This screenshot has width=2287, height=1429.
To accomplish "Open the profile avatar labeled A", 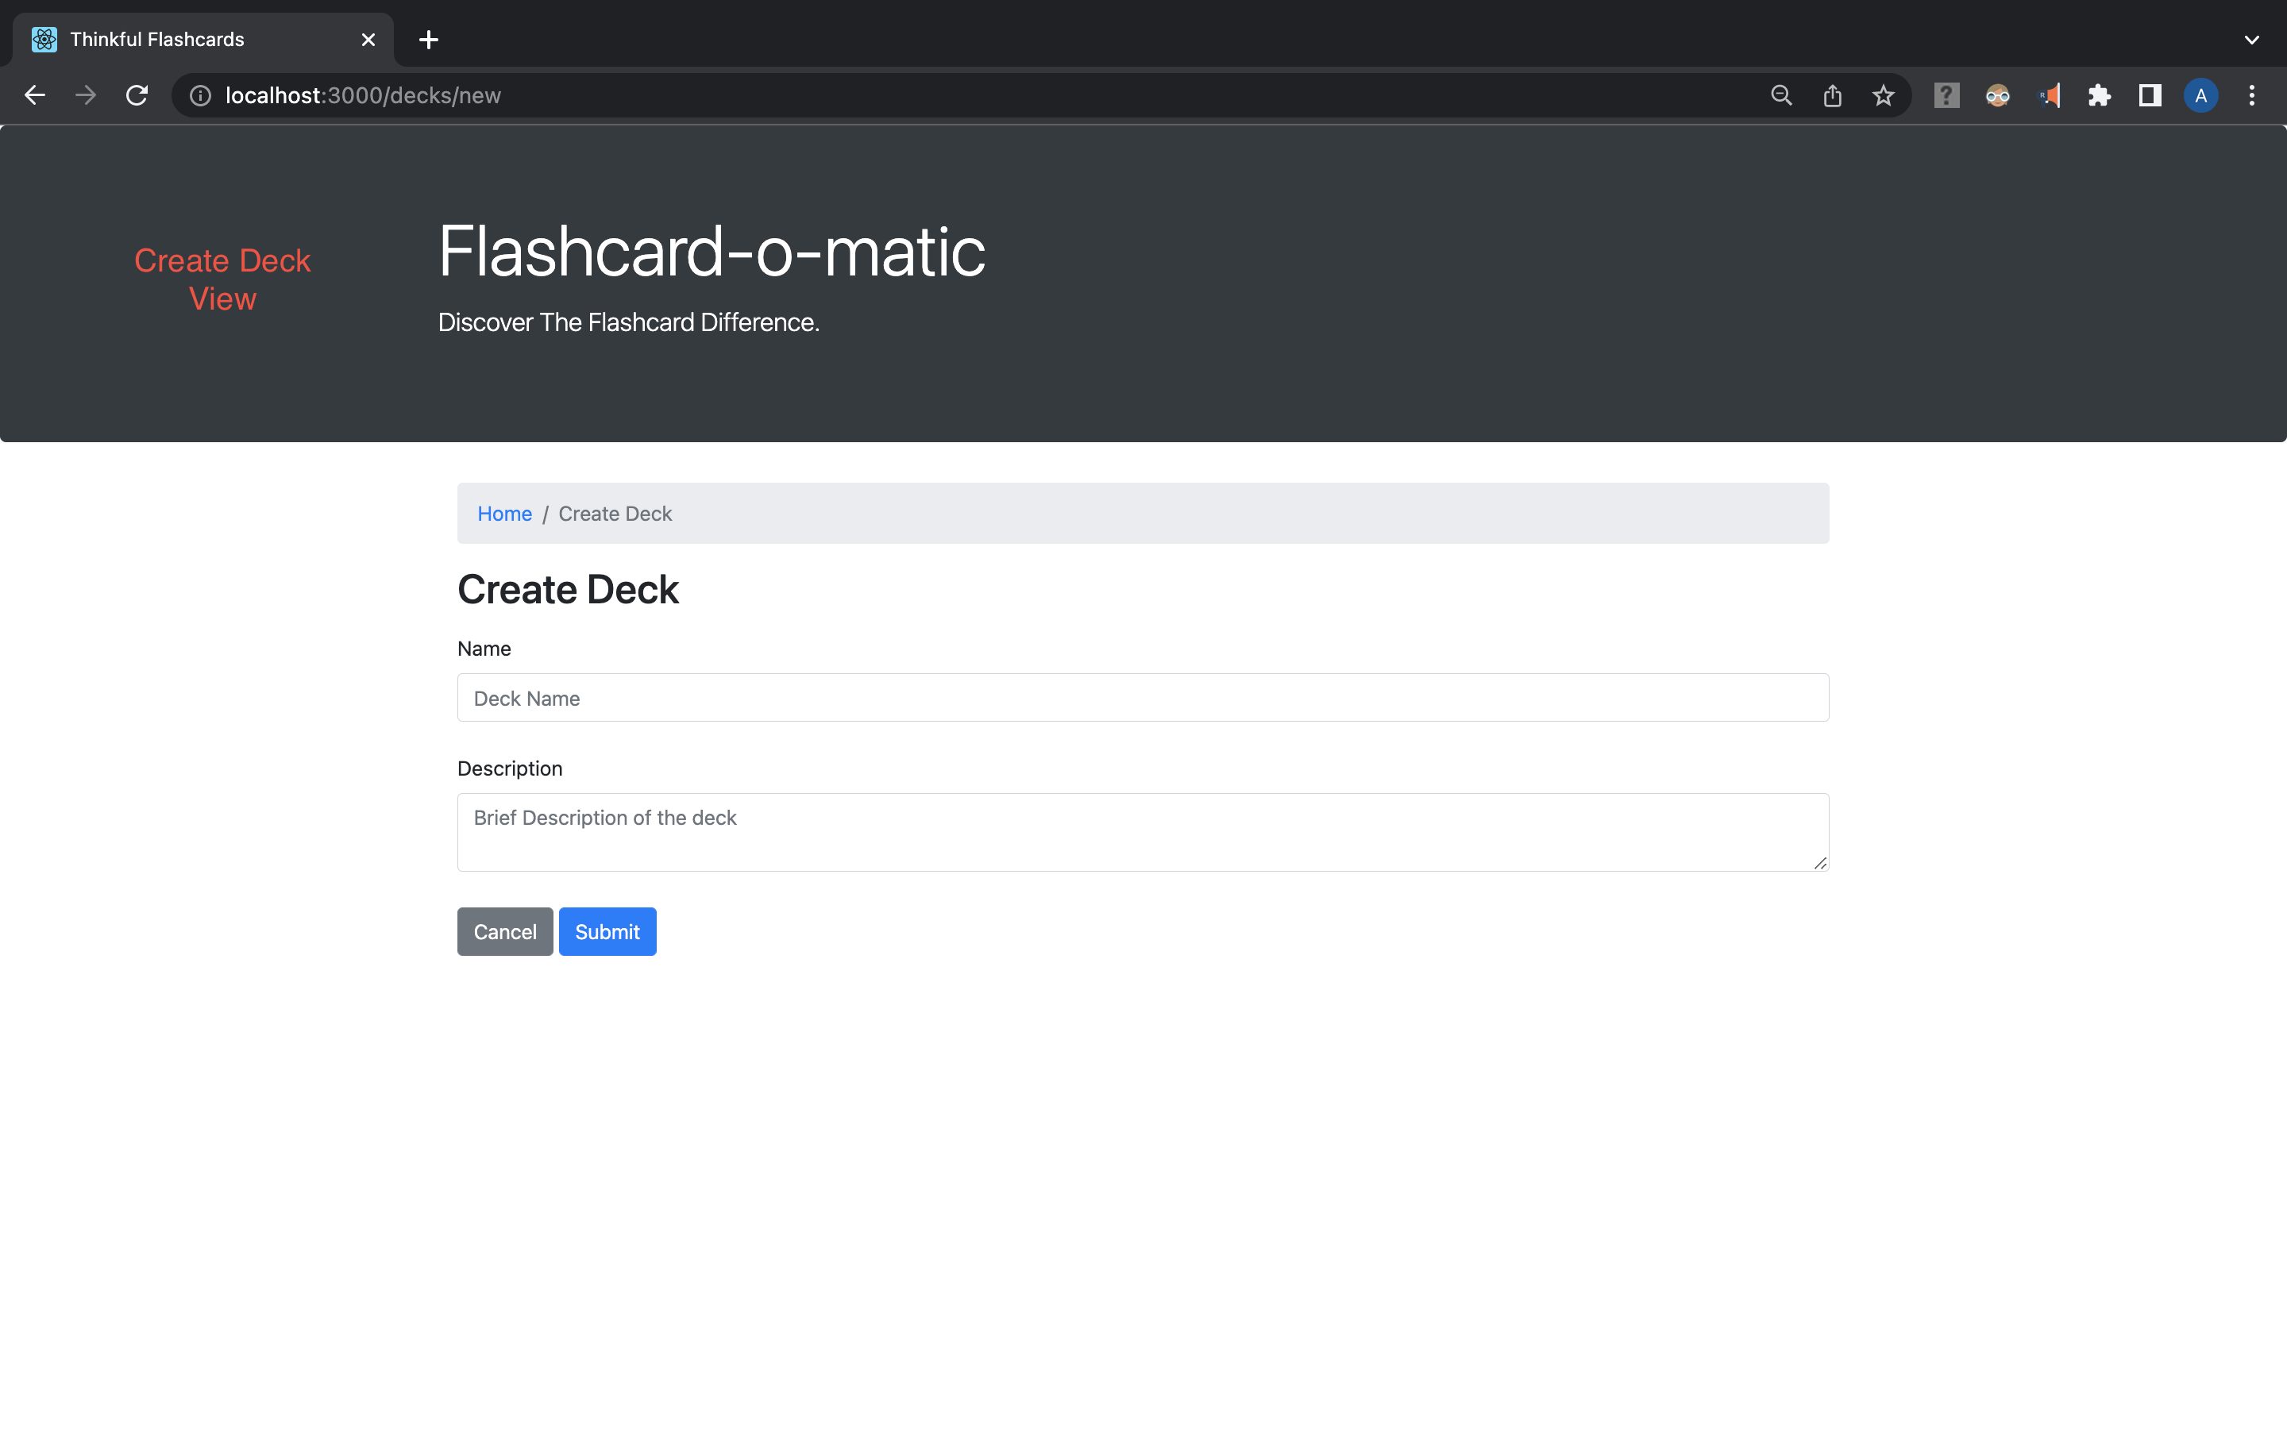I will coord(2201,95).
